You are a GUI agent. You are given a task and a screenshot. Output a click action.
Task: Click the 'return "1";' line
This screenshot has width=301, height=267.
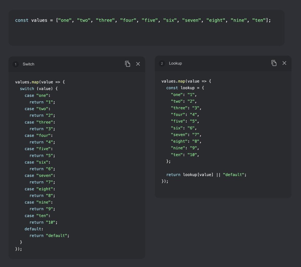coord(42,102)
